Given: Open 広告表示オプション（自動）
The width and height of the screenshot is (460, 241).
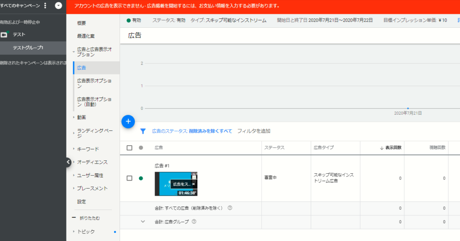Looking at the screenshot, I should click(x=94, y=102).
